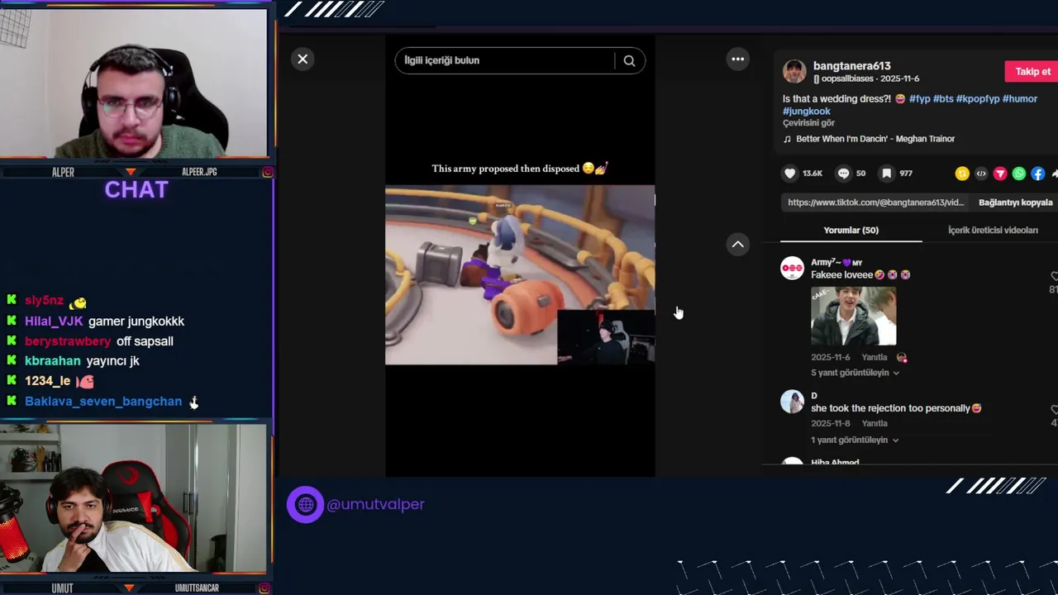Click Çevirisini gör translation link
Screen dimensions: 1058x595
coord(808,123)
